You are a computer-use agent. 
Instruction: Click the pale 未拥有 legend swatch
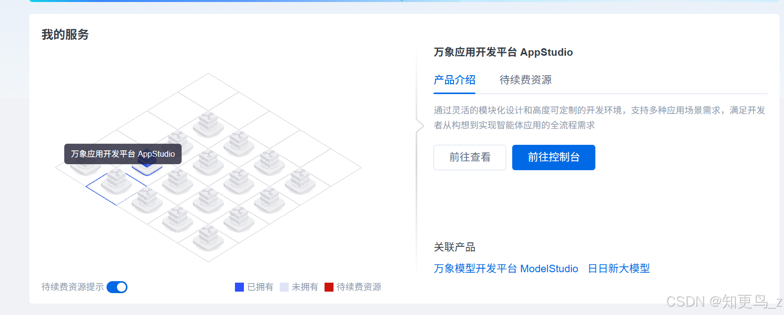(284, 287)
